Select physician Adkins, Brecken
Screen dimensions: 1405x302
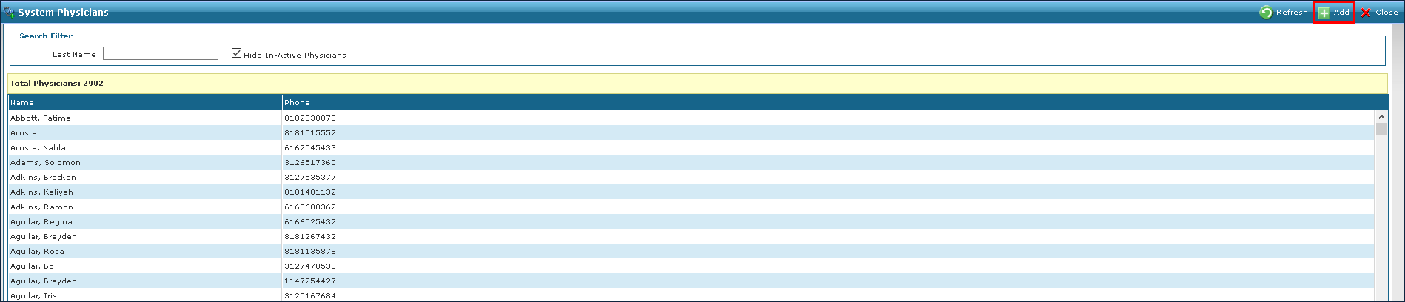tap(43, 178)
